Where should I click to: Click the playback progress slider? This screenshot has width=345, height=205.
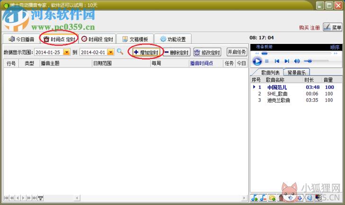tap(296, 53)
